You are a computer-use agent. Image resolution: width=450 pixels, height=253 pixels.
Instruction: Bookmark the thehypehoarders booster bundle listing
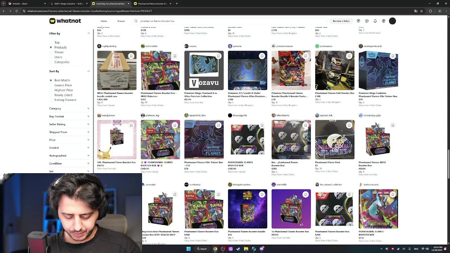point(262,194)
